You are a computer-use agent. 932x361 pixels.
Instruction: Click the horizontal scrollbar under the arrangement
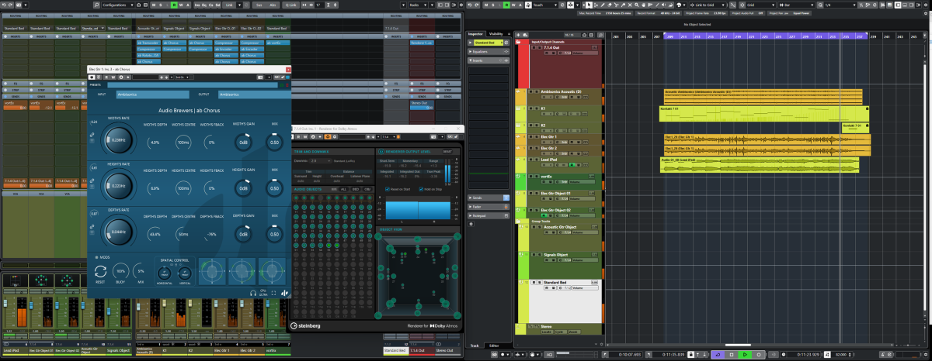pyautogui.click(x=738, y=345)
